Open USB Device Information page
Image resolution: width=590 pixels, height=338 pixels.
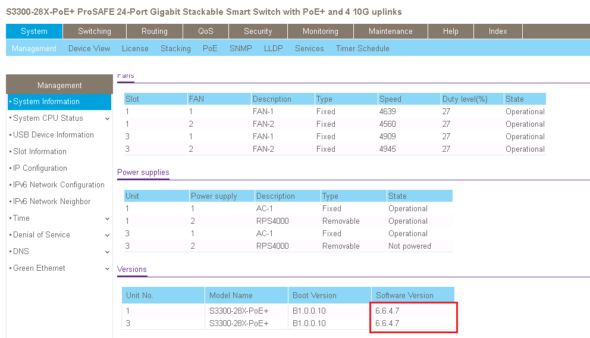point(54,134)
